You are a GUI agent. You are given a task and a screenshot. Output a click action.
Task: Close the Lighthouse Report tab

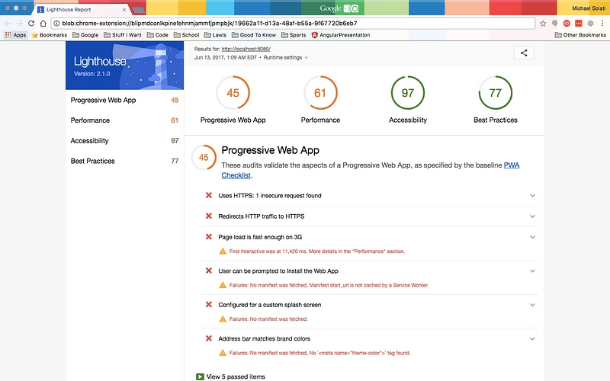(124, 9)
